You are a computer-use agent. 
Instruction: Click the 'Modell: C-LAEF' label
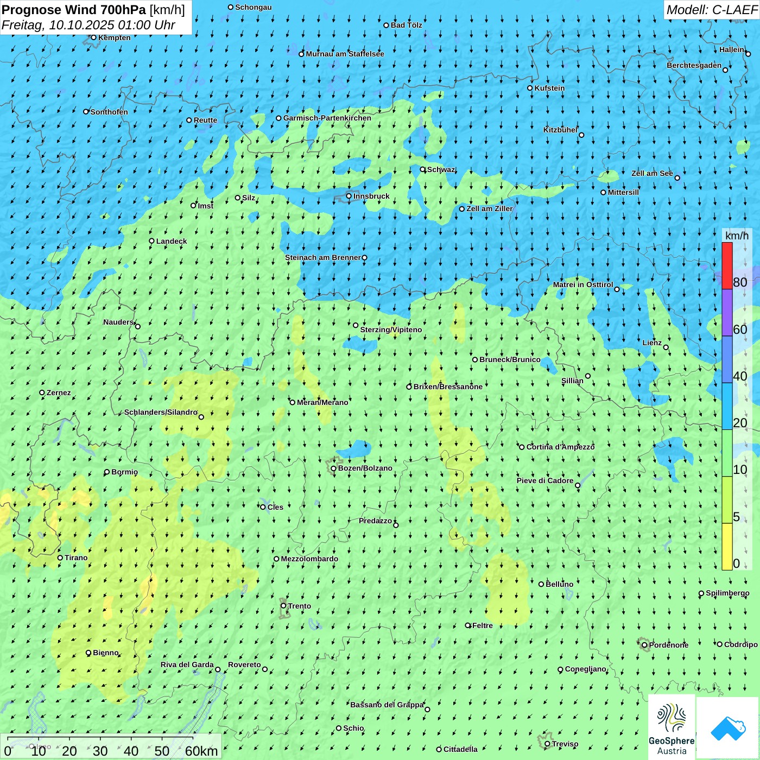pyautogui.click(x=712, y=10)
